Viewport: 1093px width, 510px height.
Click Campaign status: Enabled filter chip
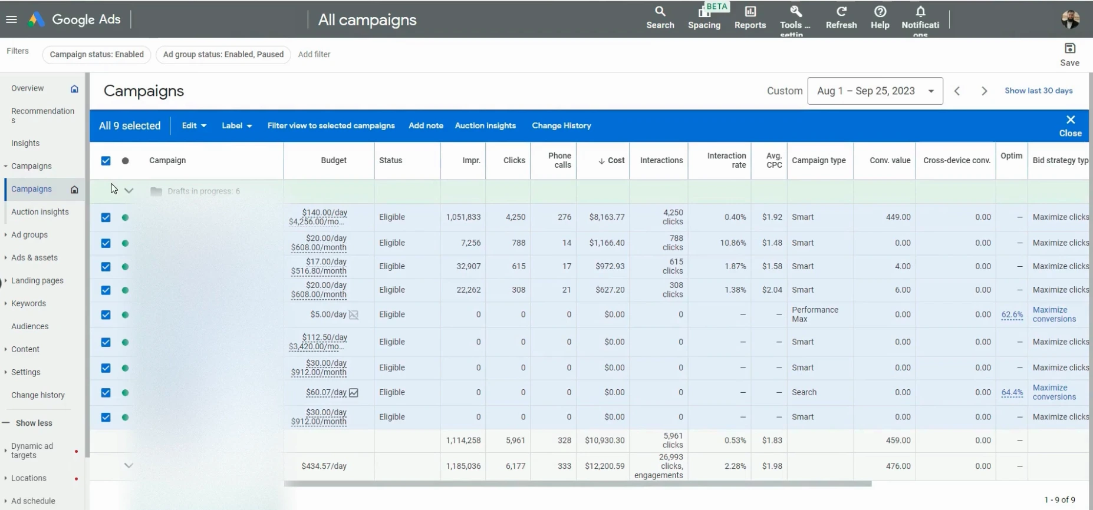pyautogui.click(x=97, y=55)
